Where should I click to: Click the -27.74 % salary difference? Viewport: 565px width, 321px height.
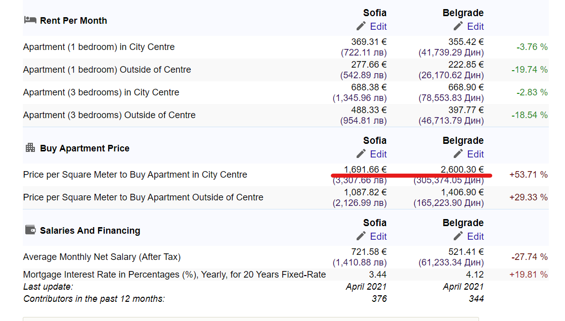click(x=530, y=257)
